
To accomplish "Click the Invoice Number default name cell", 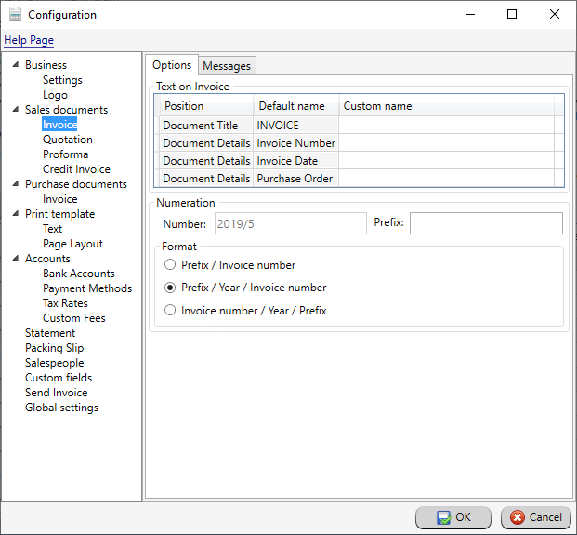I will [296, 143].
